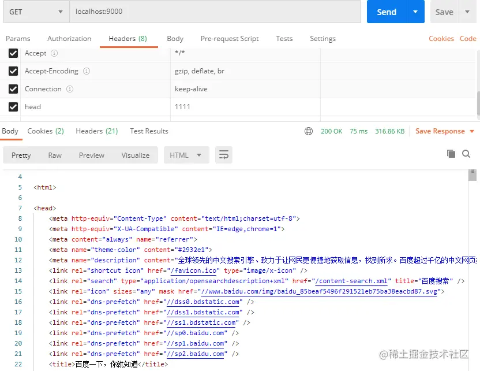The width and height of the screenshot is (480, 371).
Task: Switch to the Tests tab
Action: (x=284, y=39)
